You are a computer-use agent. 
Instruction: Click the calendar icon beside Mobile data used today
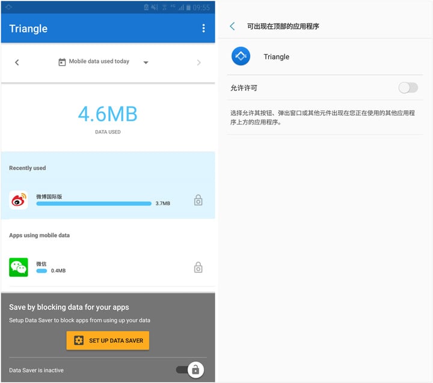coord(62,62)
